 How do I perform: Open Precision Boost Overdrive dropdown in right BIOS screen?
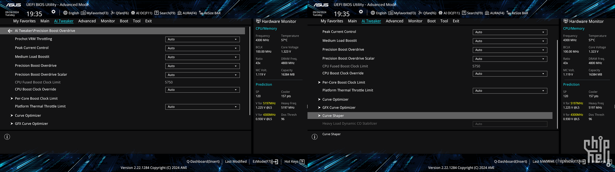[x=510, y=50]
